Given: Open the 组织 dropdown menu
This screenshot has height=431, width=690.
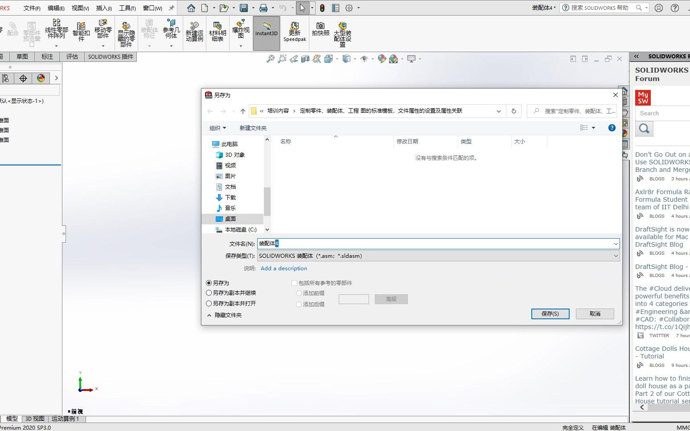Looking at the screenshot, I should [x=218, y=128].
